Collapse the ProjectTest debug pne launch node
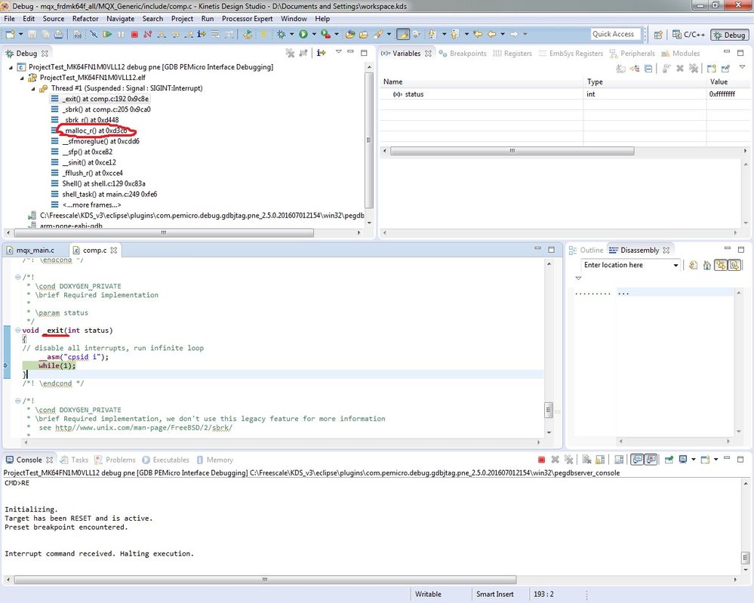Image resolution: width=754 pixels, height=603 pixels. 11,67
